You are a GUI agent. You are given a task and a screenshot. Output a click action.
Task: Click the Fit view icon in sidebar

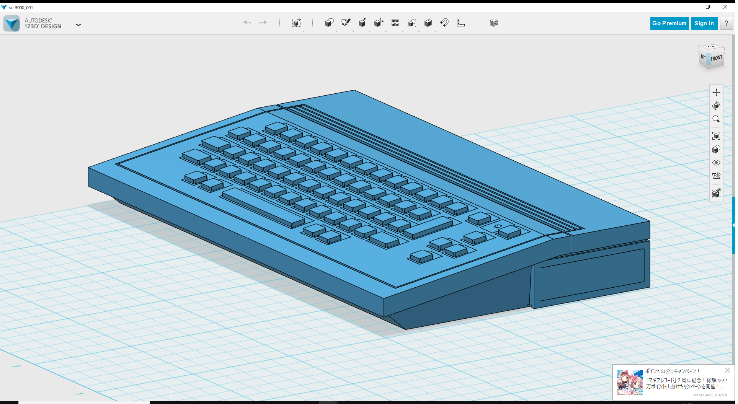(x=716, y=136)
